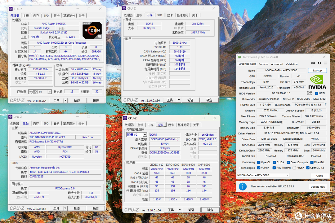Click the Close button in GPU-Z

tap(319, 175)
